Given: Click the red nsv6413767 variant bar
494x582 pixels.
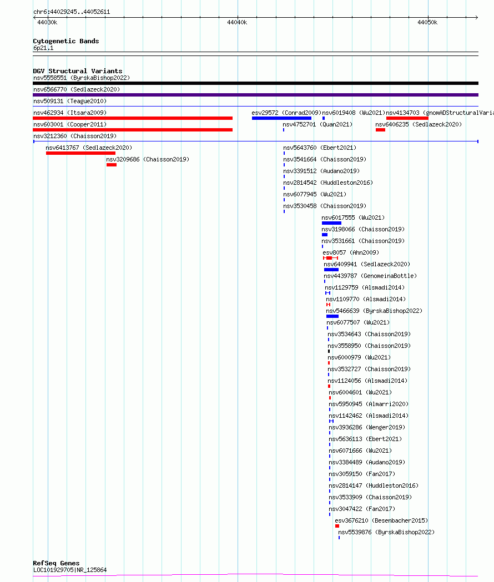Looking at the screenshot, I should 80,153.
